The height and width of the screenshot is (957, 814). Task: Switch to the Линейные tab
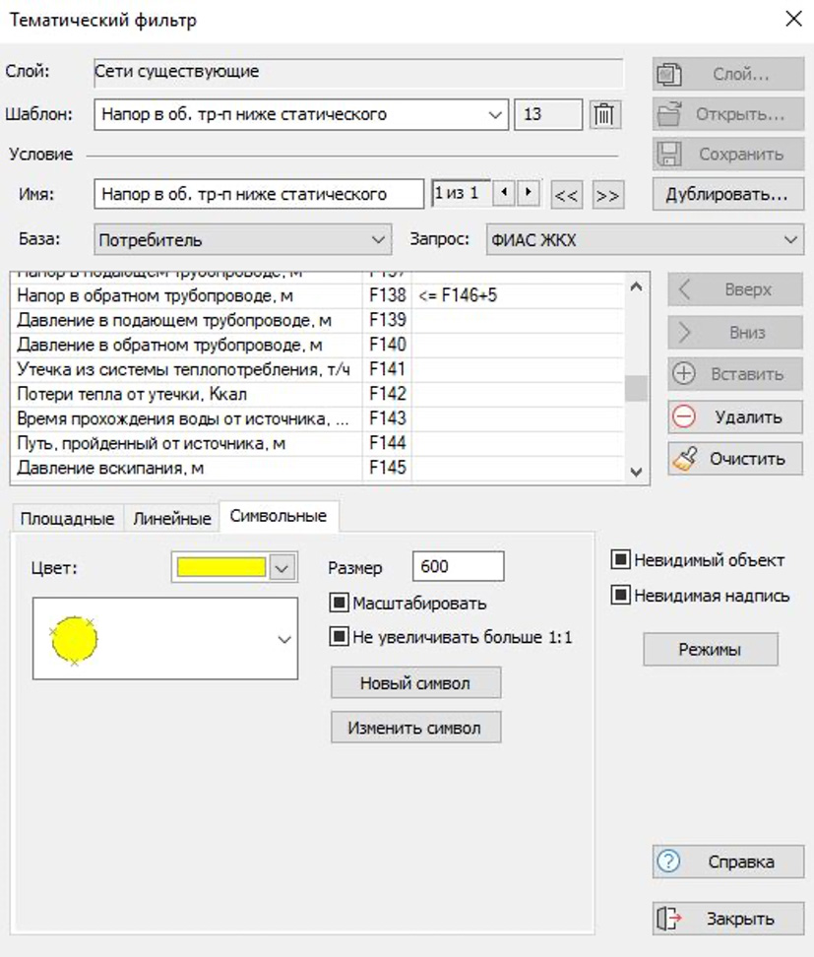tap(172, 518)
